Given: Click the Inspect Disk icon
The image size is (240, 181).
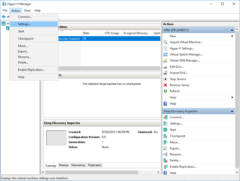Looking at the screenshot, I should 165,73.
